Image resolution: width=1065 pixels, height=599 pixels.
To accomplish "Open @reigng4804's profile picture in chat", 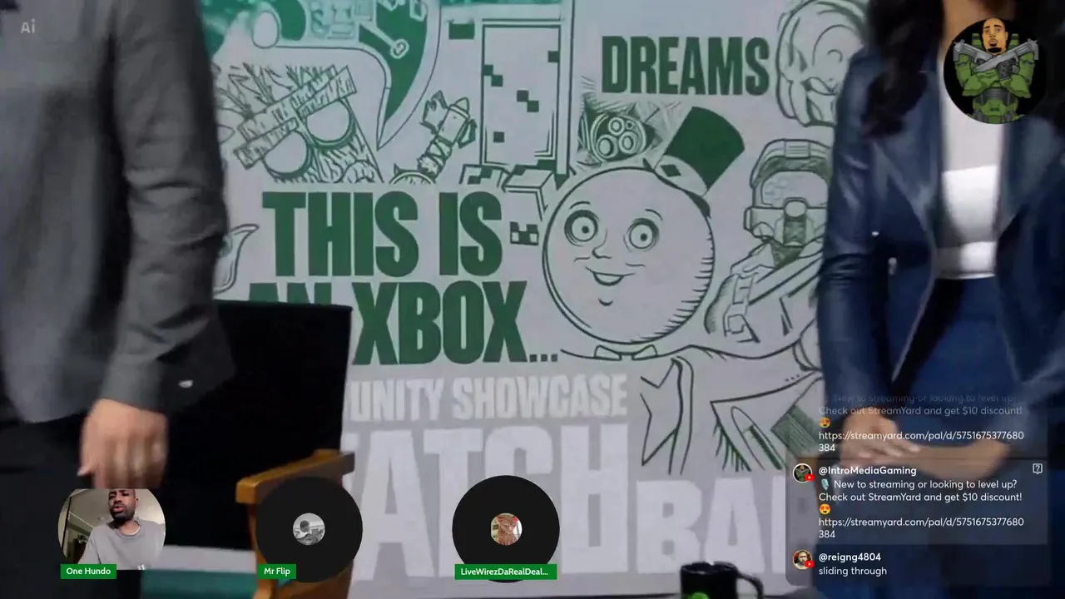I will click(802, 559).
